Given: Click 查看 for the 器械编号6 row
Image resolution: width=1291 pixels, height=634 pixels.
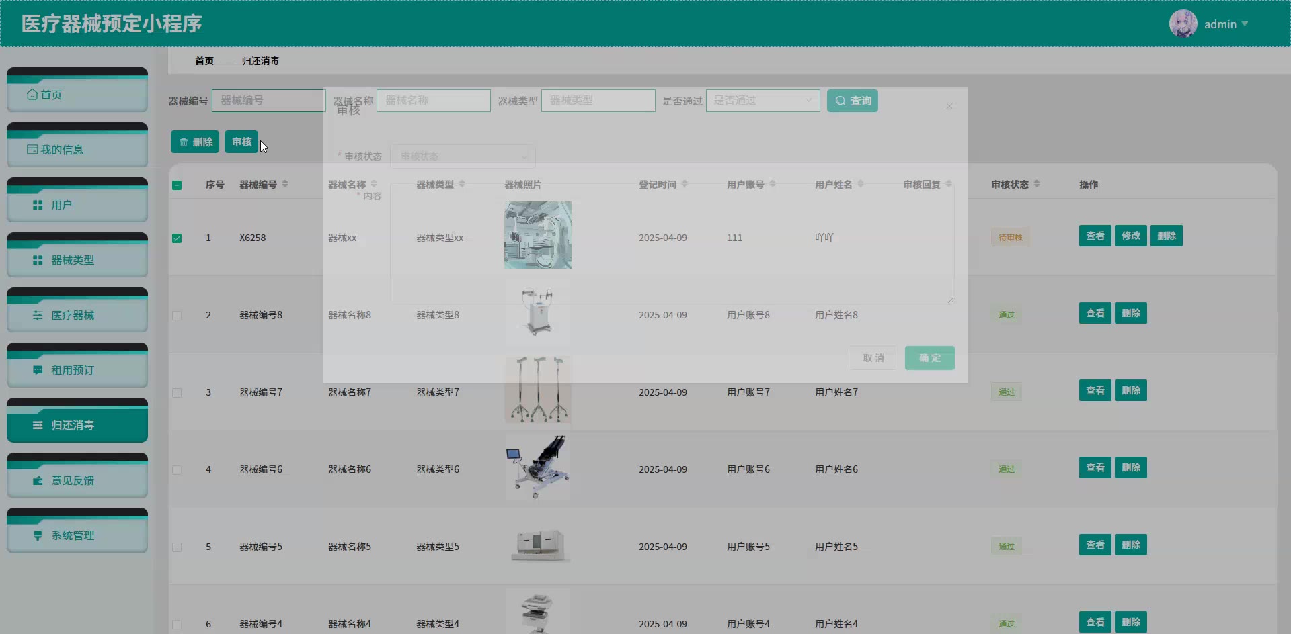Looking at the screenshot, I should pos(1095,467).
